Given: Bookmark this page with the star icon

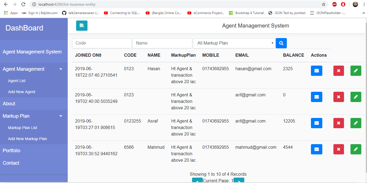Looking at the screenshot, I should 324,4.
